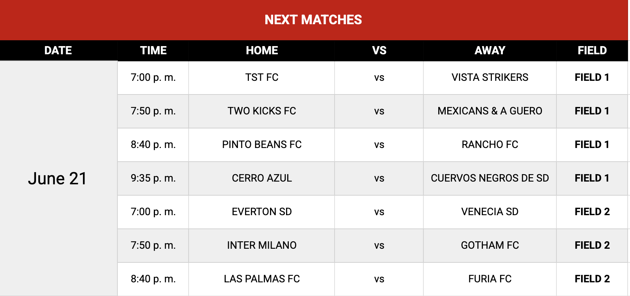630x296 pixels.
Task: Select TWO KICKS FC team name
Action: [x=262, y=111]
